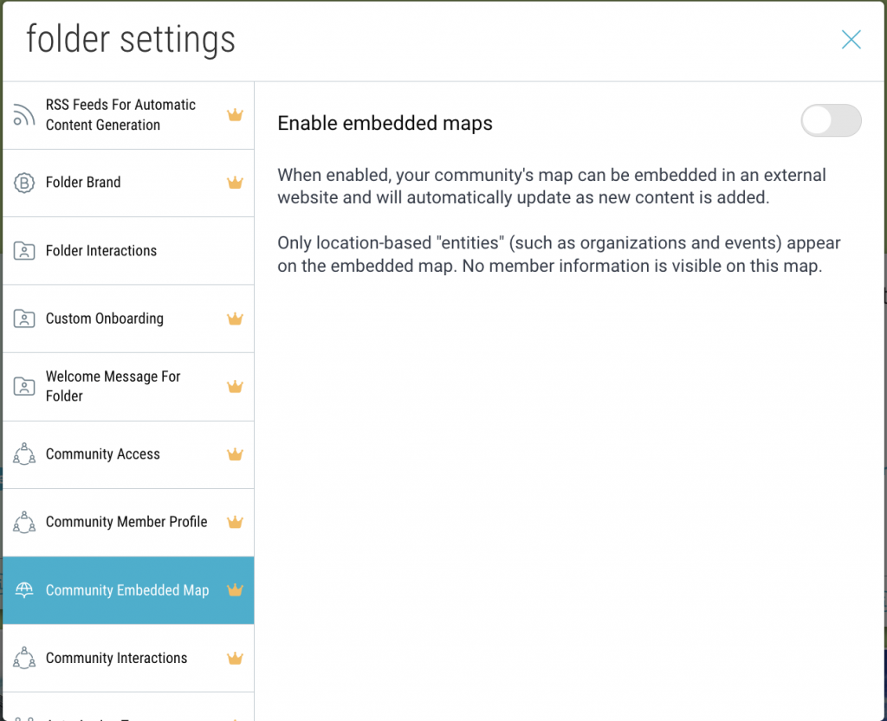Go to Custom Onboarding settings

click(x=104, y=319)
